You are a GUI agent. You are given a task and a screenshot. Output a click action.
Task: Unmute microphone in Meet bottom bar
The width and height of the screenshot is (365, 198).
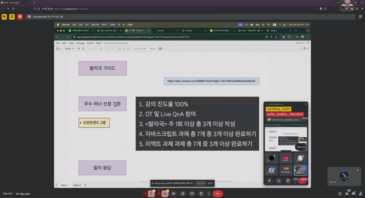pyautogui.click(x=151, y=193)
